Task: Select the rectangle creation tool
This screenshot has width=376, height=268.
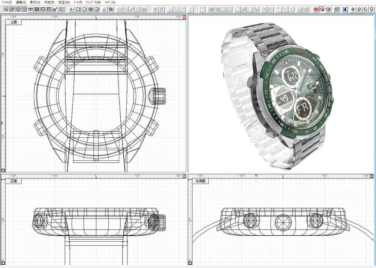Action: (78, 9)
